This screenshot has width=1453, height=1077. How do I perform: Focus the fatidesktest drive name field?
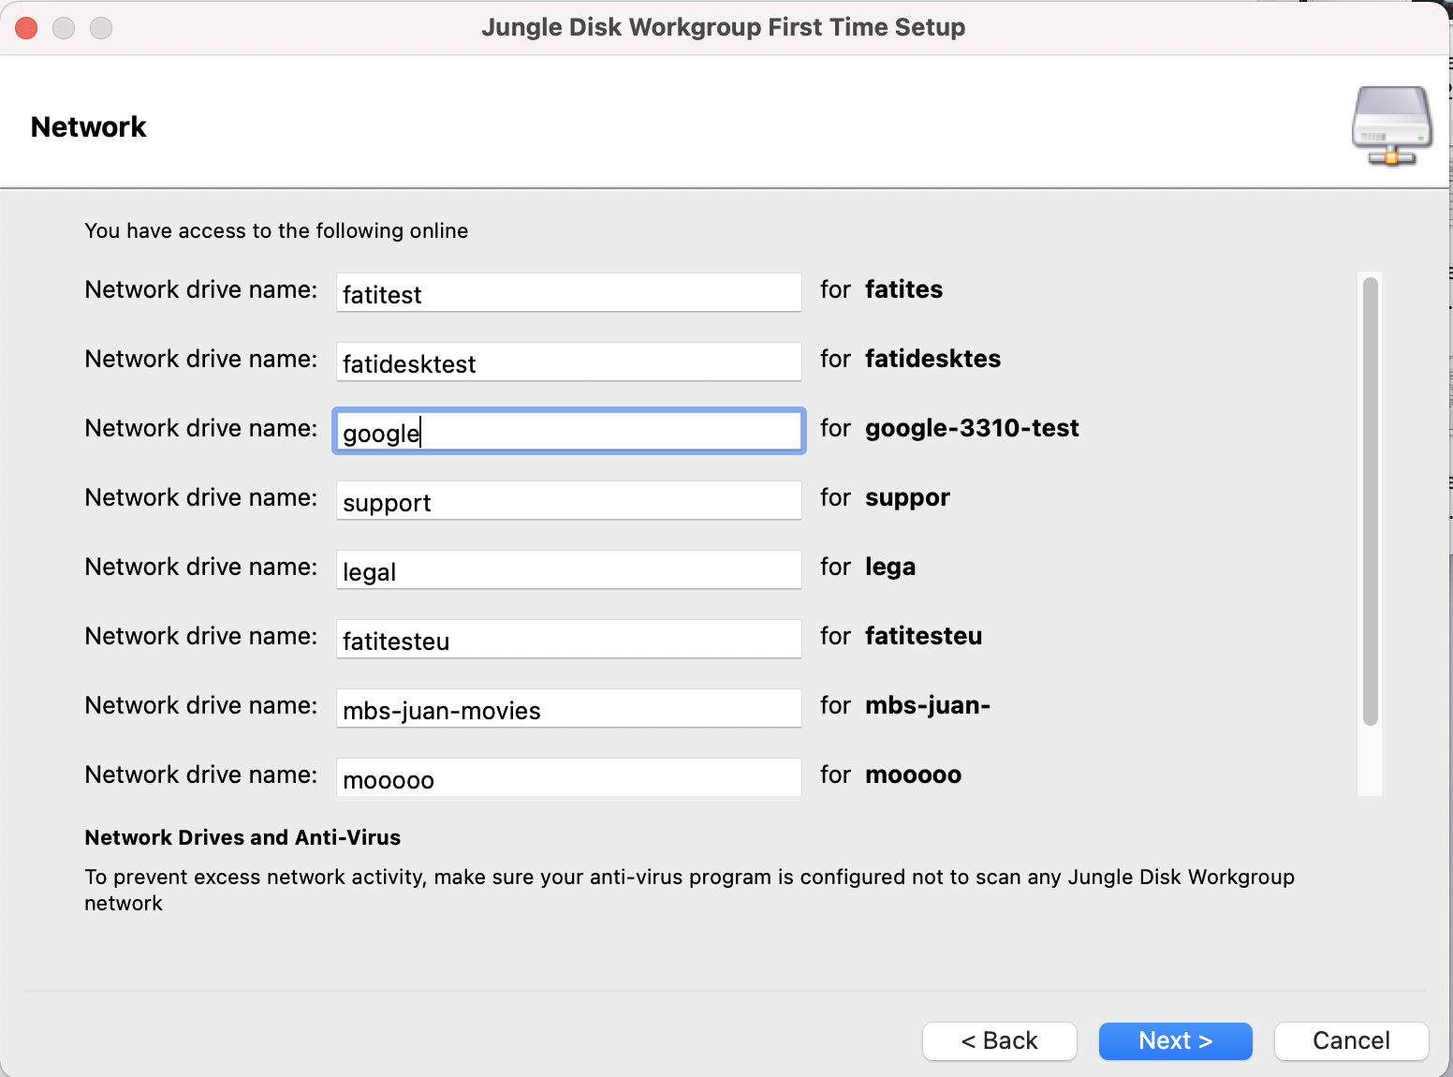568,361
